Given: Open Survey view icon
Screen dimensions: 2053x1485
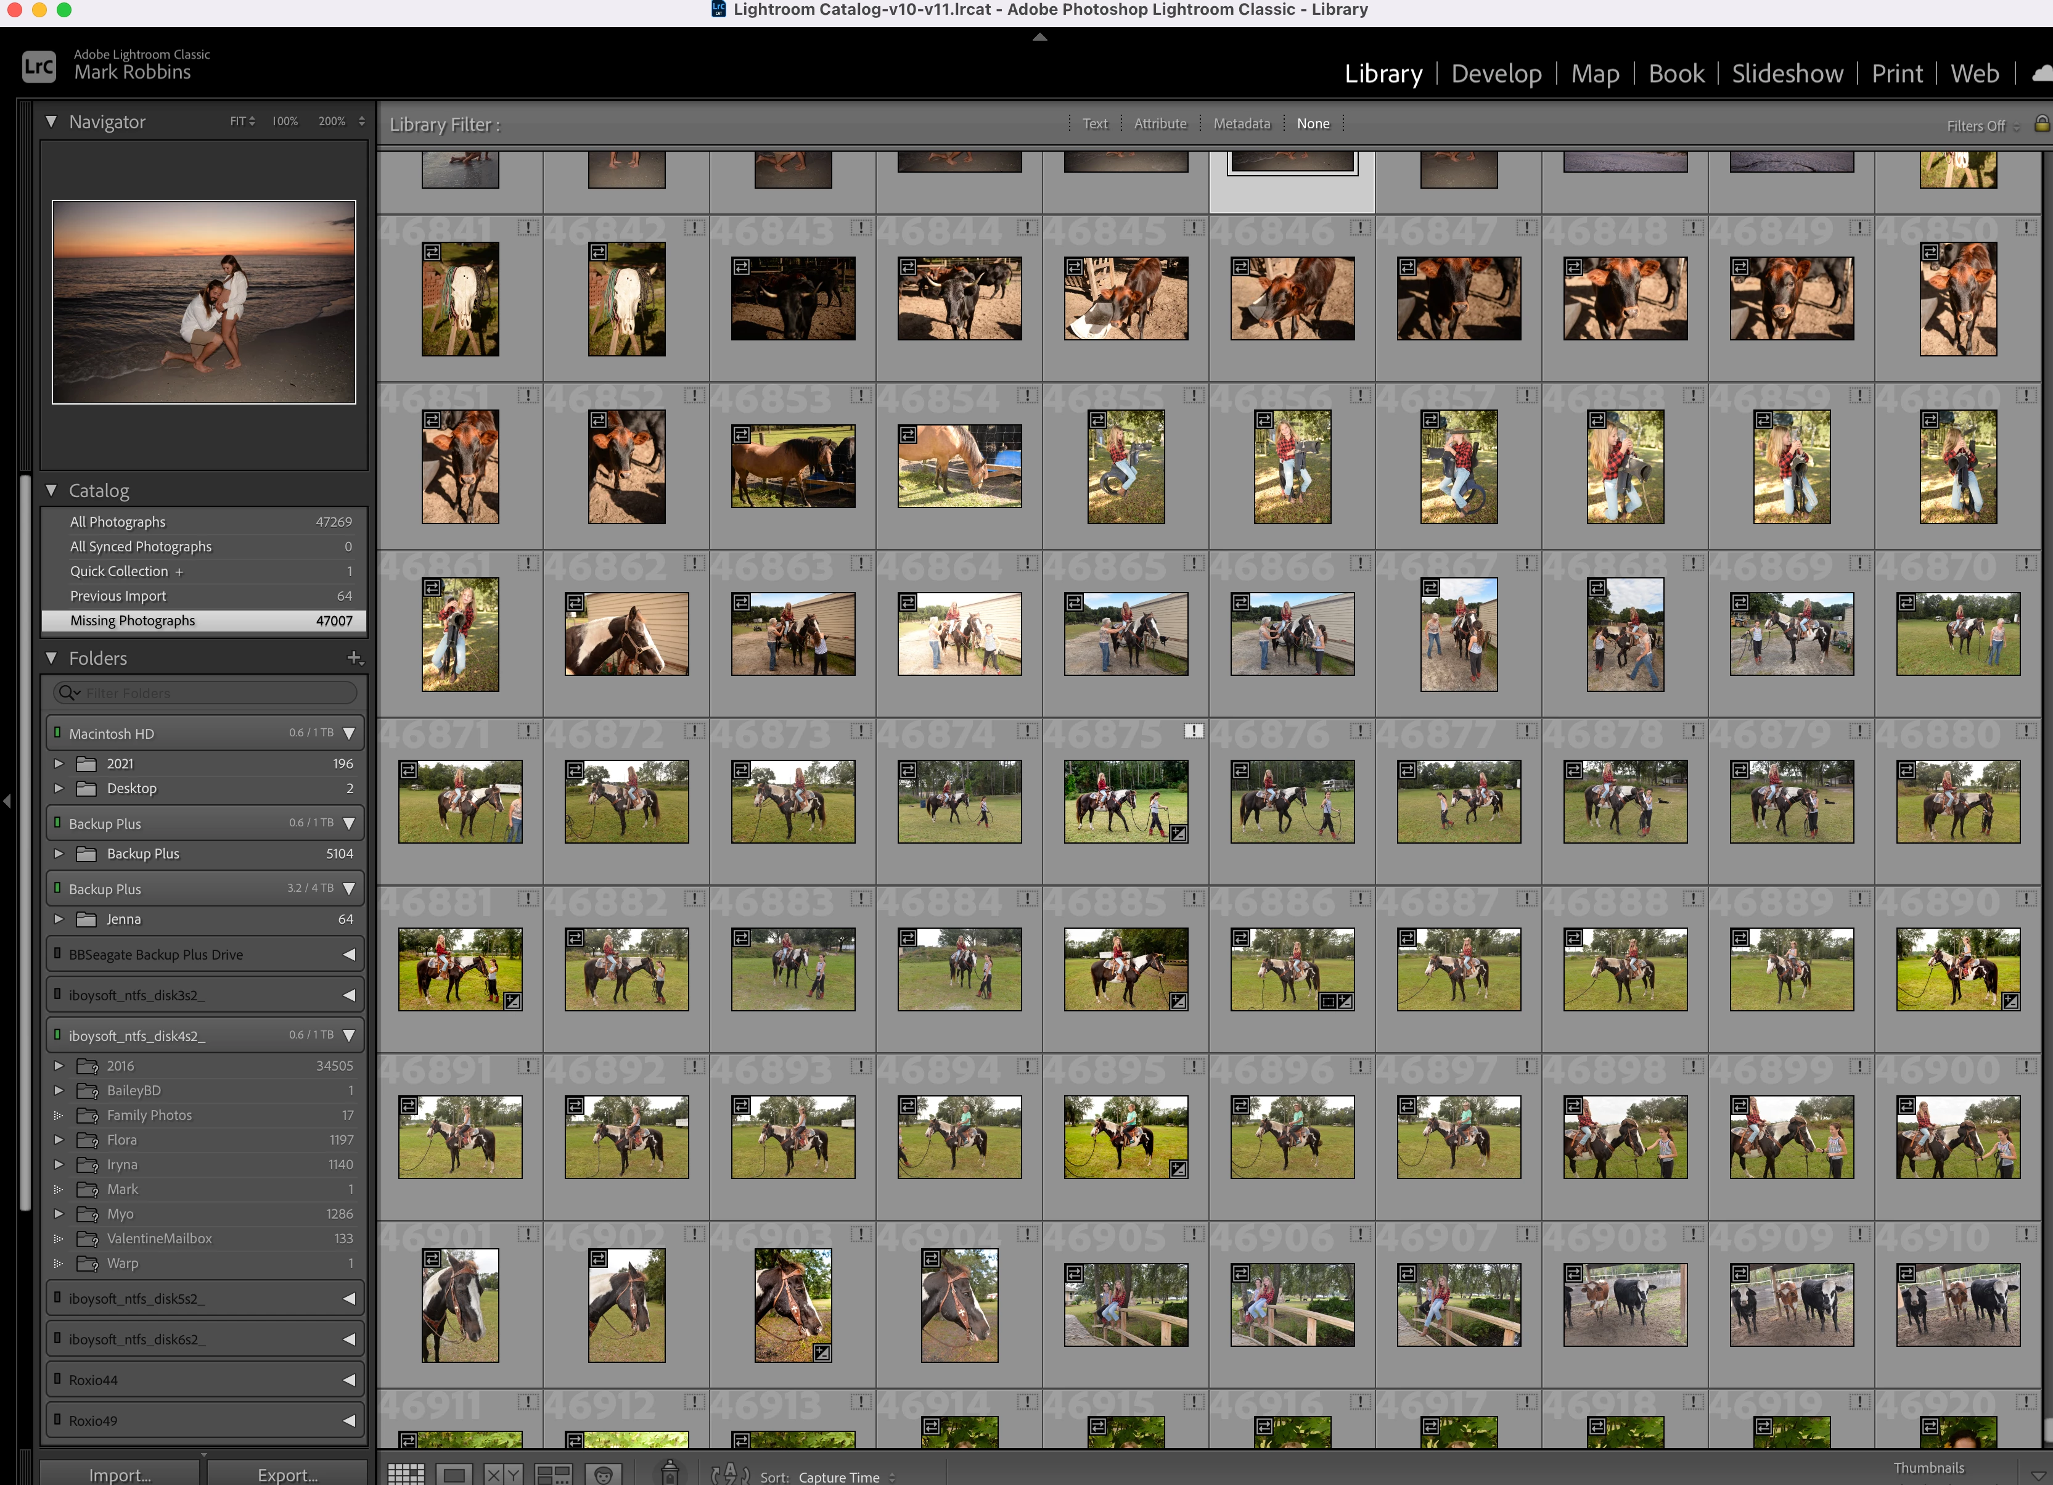Looking at the screenshot, I should coord(553,1474).
